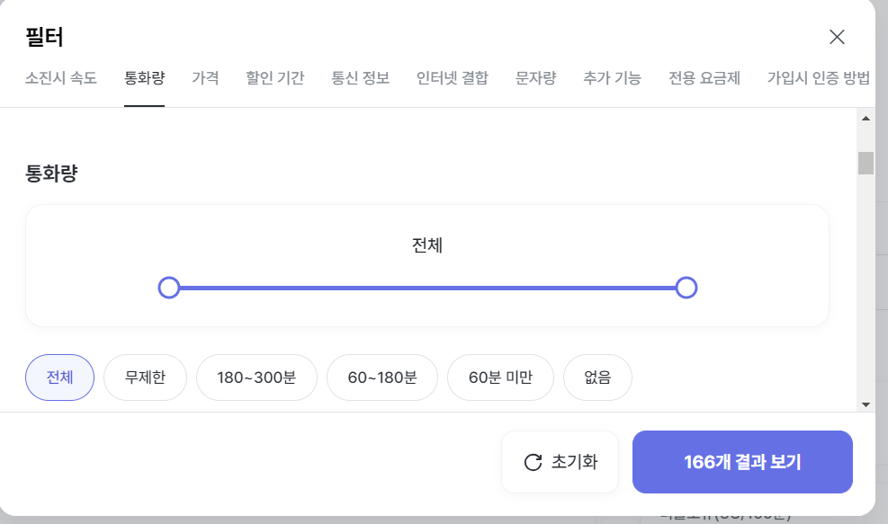The height and width of the screenshot is (524, 888).
Task: Choose the 무제한 option chip
Action: coord(145,377)
